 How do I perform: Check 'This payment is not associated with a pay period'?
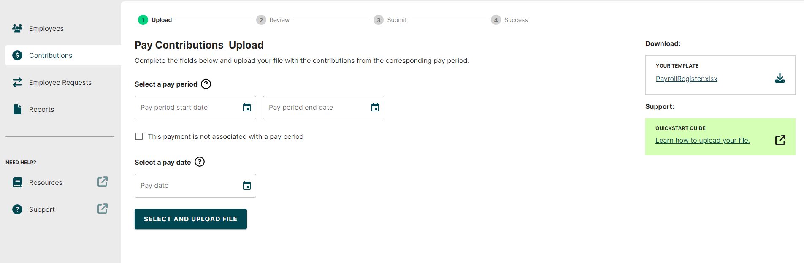(139, 136)
